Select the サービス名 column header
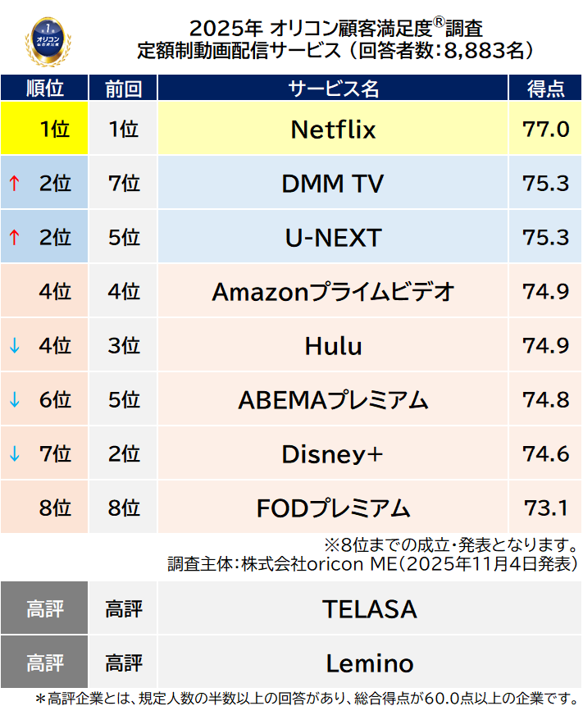The image size is (583, 715). 333,89
